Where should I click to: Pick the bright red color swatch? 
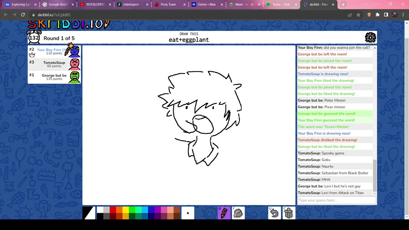[x=113, y=210]
